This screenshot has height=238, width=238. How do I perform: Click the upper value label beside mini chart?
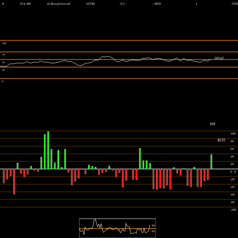click(153, 226)
